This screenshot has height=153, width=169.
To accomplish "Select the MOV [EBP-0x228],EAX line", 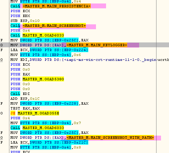I will [49, 104].
